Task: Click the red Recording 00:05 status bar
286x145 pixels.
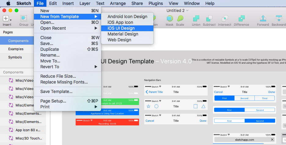Action: click(107, 122)
